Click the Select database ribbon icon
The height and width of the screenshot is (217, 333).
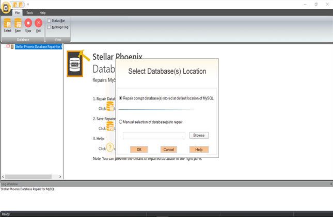point(7,25)
